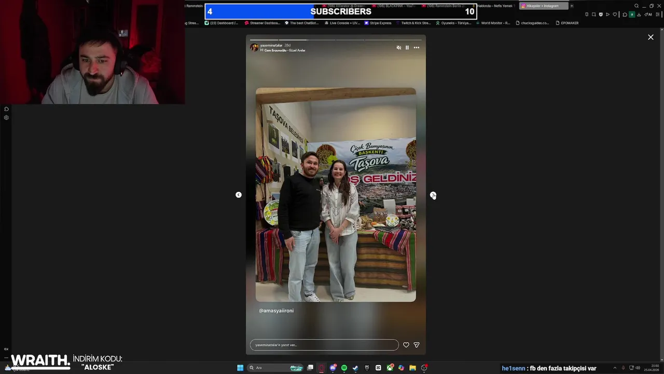Open the Twitch & Kick Stre... bookmark
Image resolution: width=664 pixels, height=374 pixels.
click(x=413, y=23)
